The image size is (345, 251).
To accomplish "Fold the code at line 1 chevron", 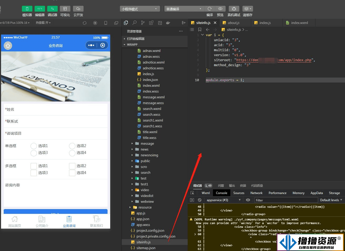I will (x=202, y=35).
